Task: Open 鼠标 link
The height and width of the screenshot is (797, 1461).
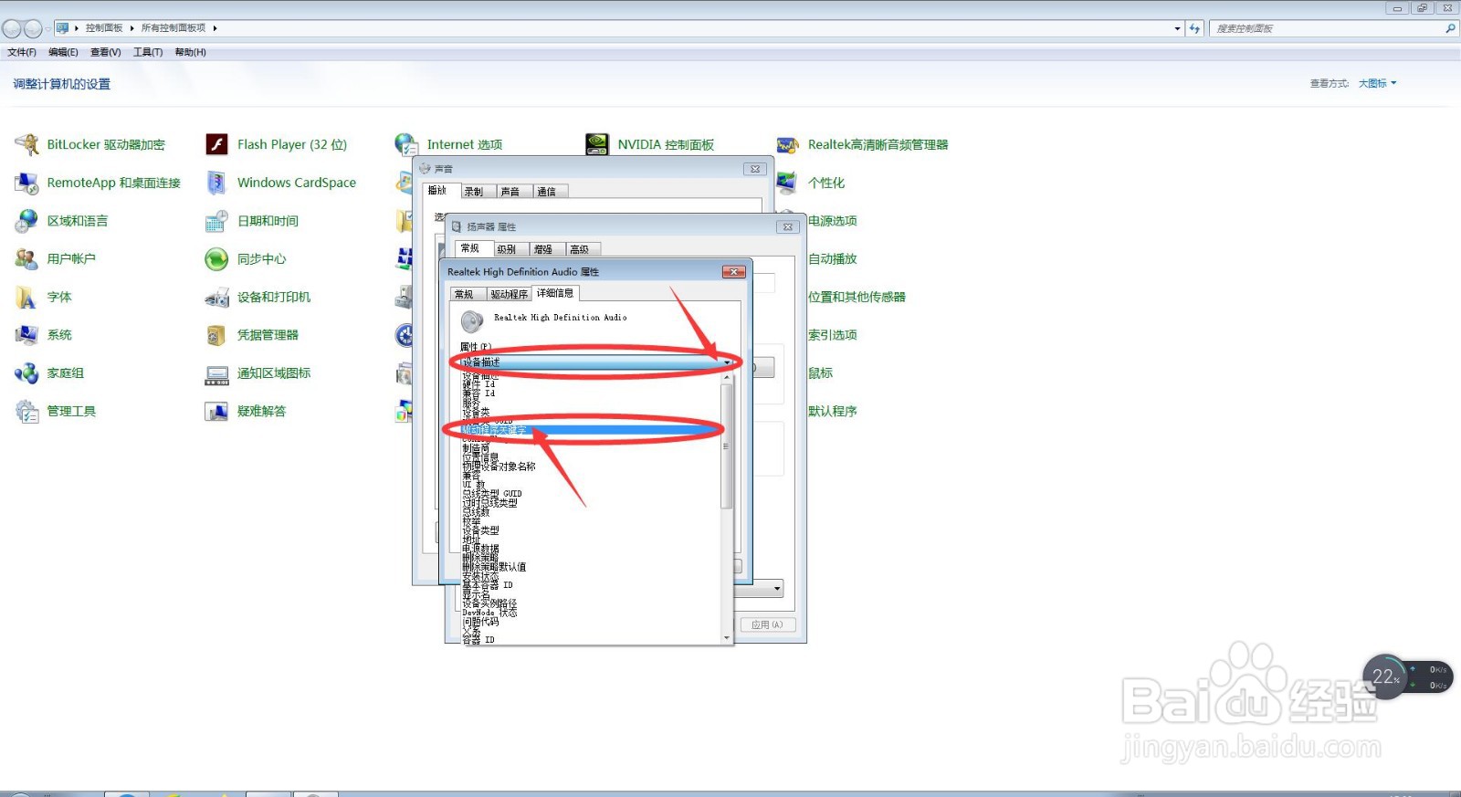Action: click(x=820, y=373)
